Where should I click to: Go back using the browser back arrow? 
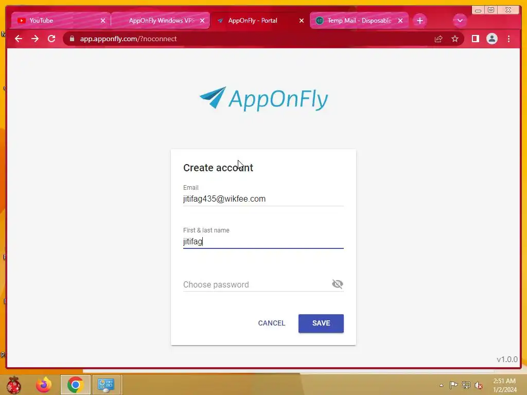click(19, 39)
